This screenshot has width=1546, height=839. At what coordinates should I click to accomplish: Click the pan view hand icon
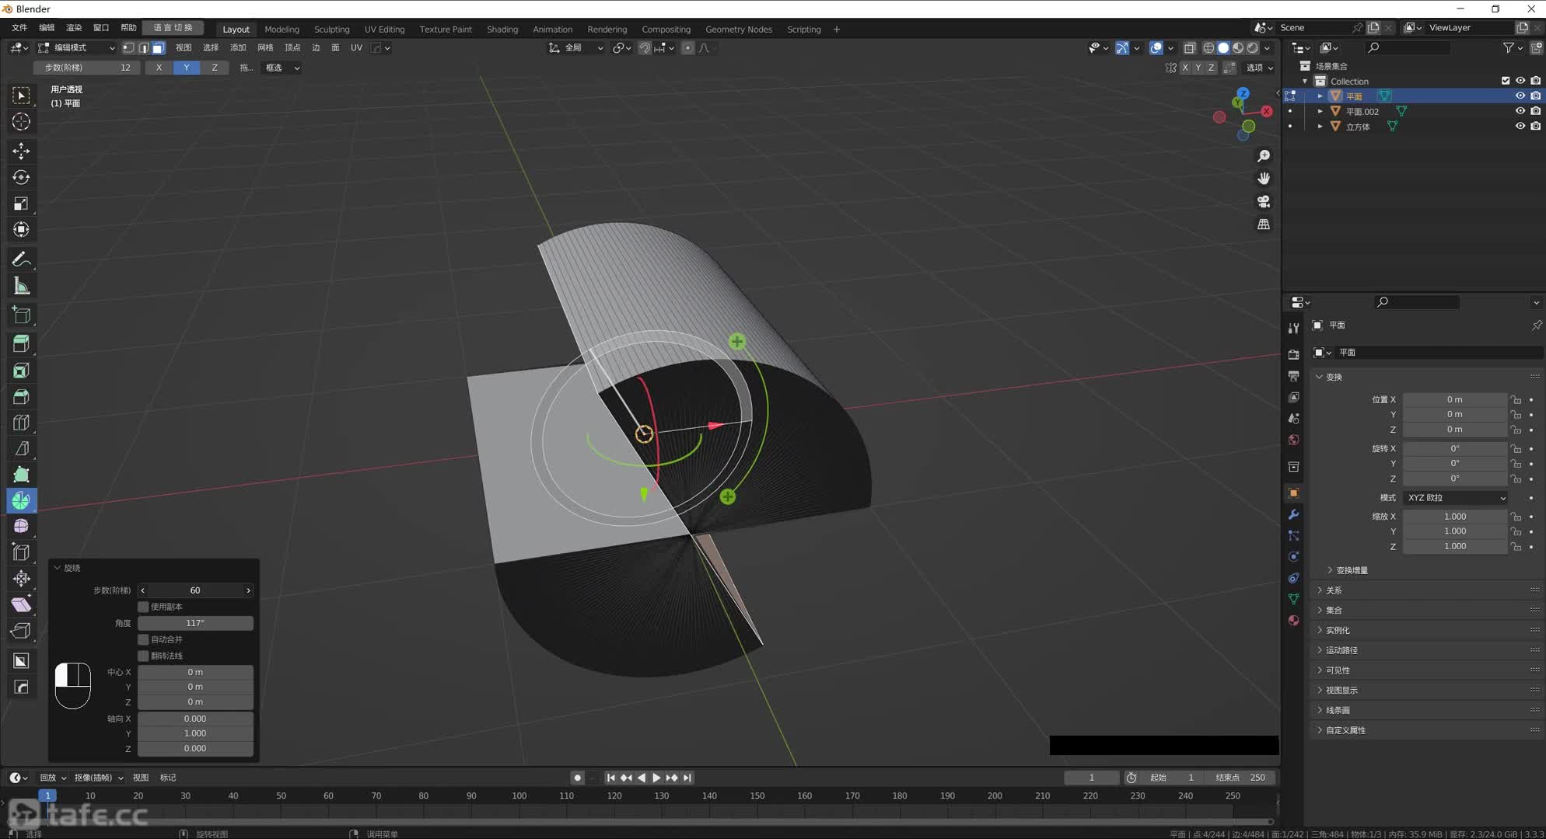[1264, 179]
